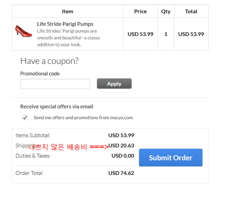233x198 pixels.
Task: Click the Item column header
Action: [67, 12]
